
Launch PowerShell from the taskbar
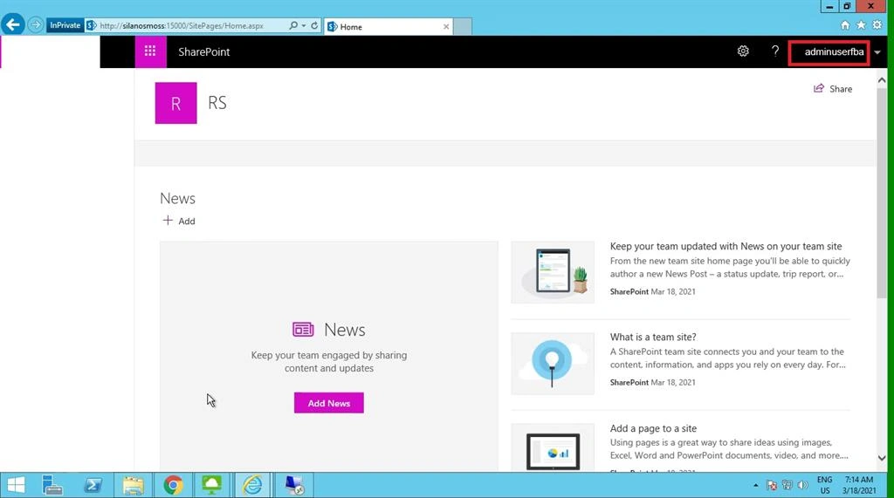point(93,486)
